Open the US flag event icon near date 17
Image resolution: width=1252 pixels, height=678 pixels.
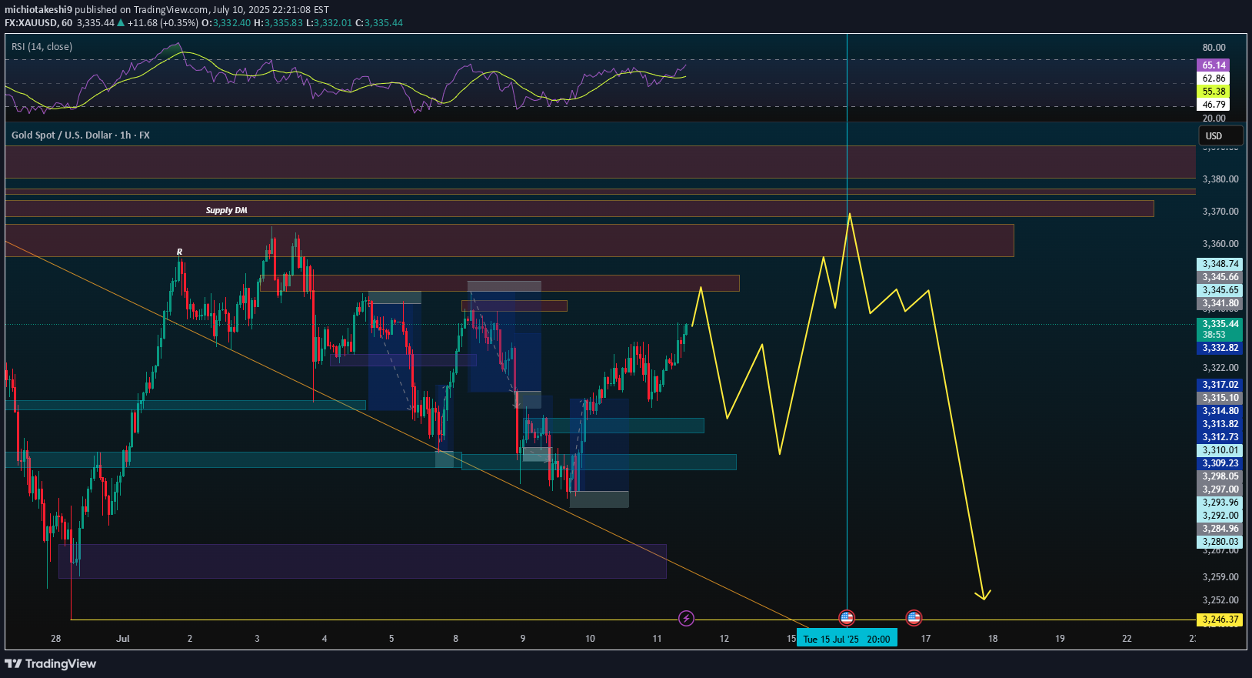(914, 618)
